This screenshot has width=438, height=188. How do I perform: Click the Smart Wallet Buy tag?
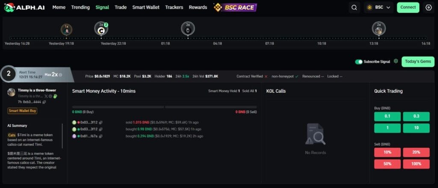22,111
